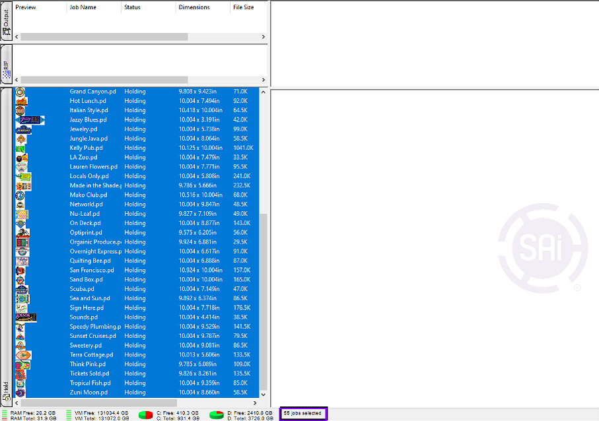
Task: Select the Made in the Shade preview thumbnail
Action: pyautogui.click(x=23, y=185)
